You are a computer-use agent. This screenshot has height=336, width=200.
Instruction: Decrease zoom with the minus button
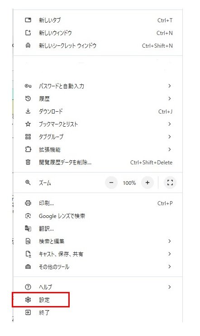pyautogui.click(x=111, y=183)
